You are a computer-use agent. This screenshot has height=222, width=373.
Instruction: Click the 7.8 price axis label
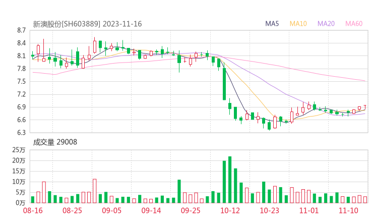[x=21, y=69]
